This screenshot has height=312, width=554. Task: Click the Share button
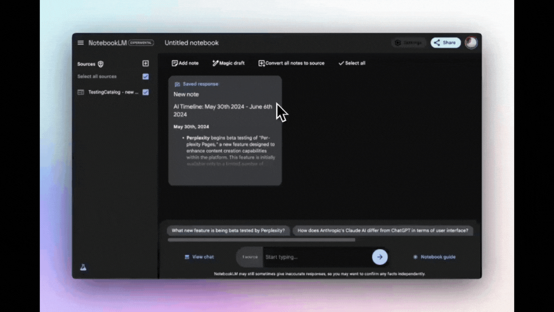(x=445, y=43)
